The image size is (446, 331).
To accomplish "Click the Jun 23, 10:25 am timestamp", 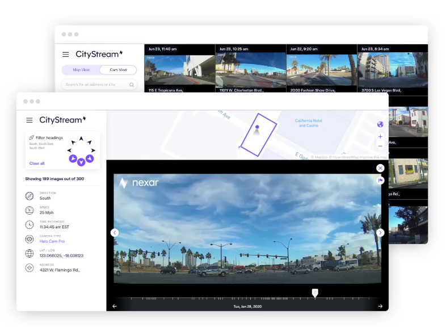I will (x=234, y=49).
